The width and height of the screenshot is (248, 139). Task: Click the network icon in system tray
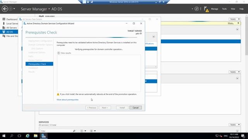217,136
